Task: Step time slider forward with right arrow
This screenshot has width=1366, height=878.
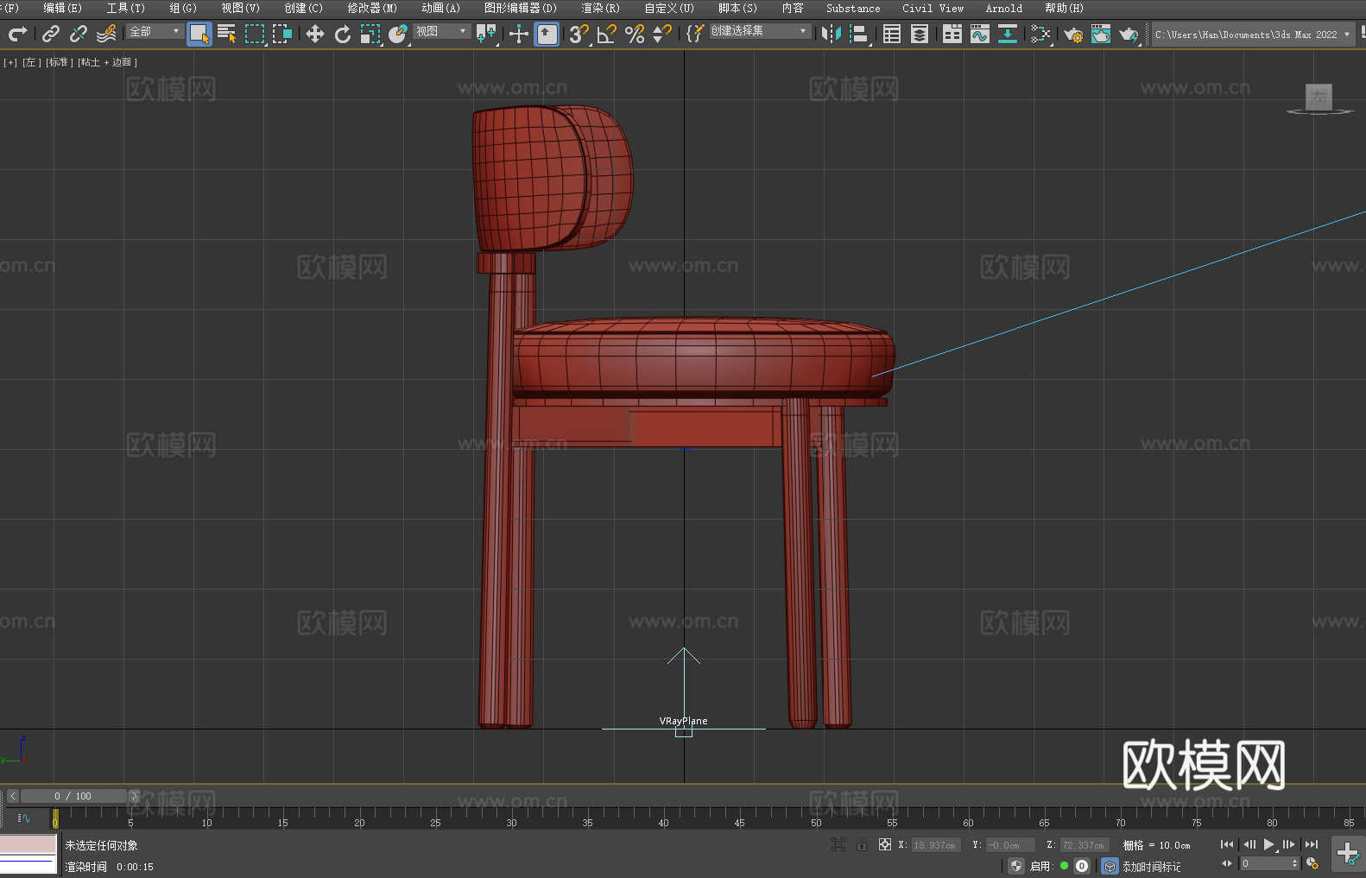Action: tap(134, 796)
